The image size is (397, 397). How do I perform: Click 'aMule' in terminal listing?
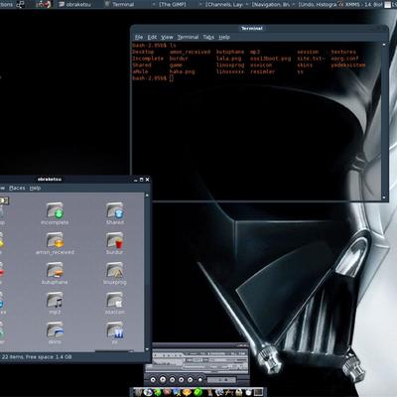[x=140, y=71]
